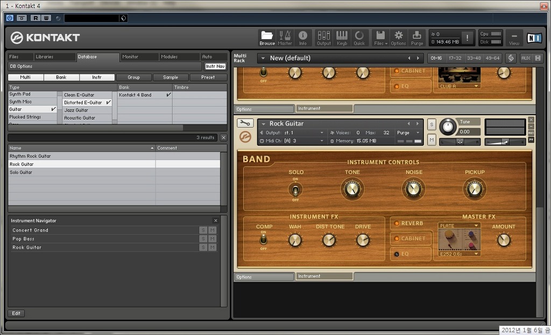The height and width of the screenshot is (335, 551).
Task: Open the Multi Rack name dropdown
Action: point(263,58)
